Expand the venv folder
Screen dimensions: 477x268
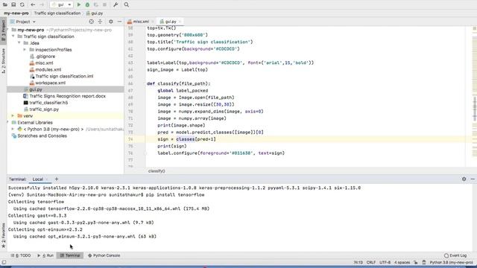click(13, 116)
